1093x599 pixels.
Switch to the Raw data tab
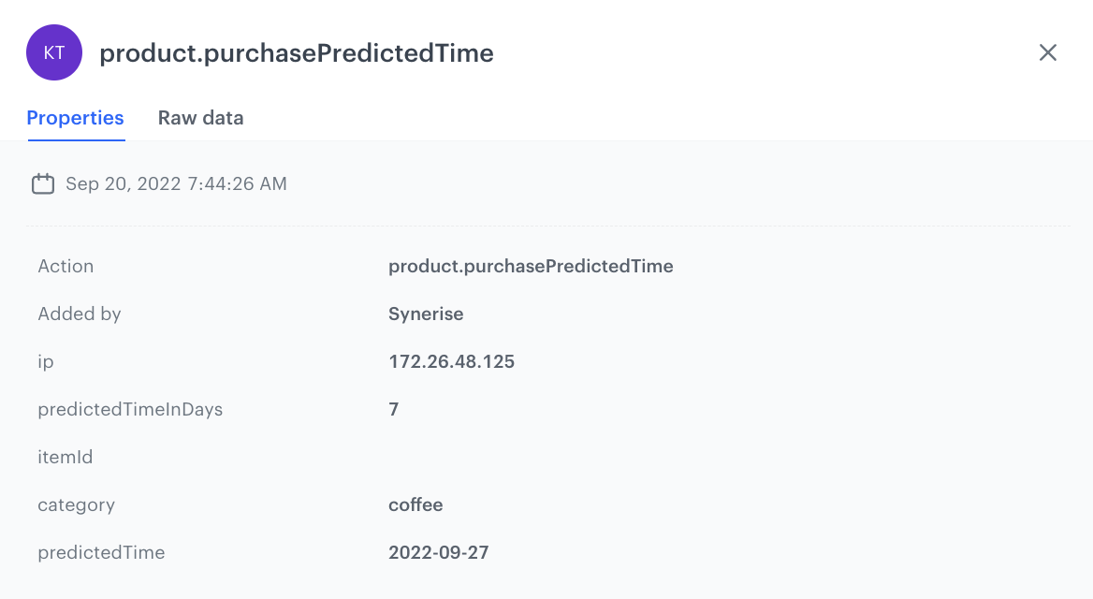200,118
